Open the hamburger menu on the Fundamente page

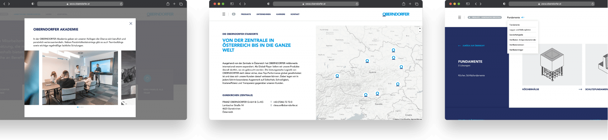(x=460, y=17)
